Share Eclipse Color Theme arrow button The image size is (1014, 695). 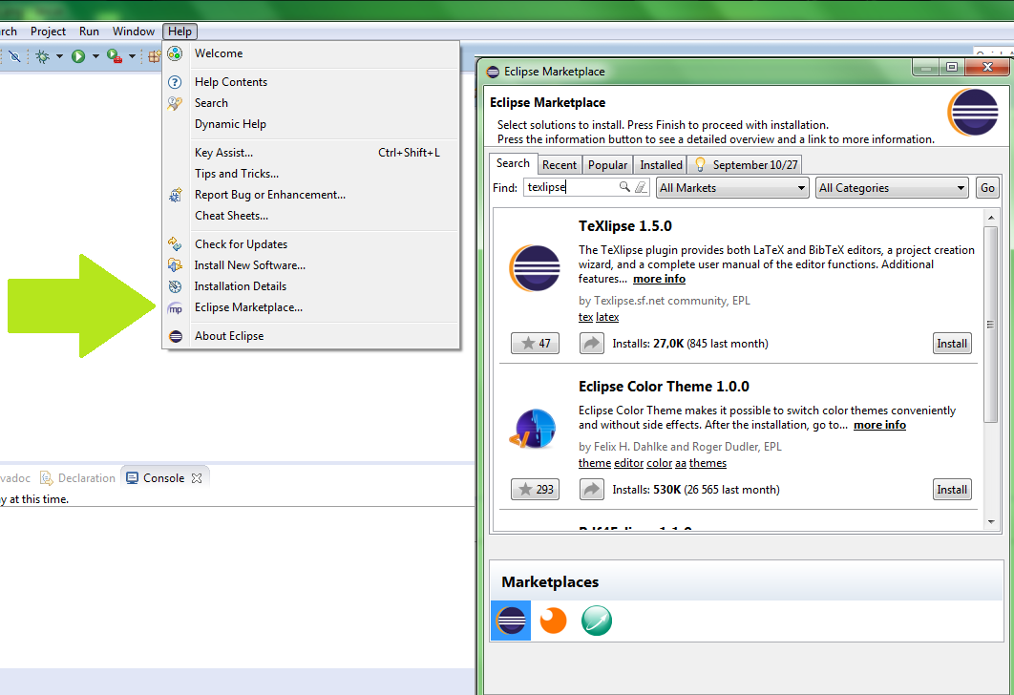tap(591, 490)
